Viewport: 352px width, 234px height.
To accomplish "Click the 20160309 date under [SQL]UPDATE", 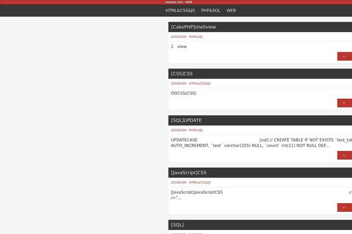I will (x=178, y=130).
